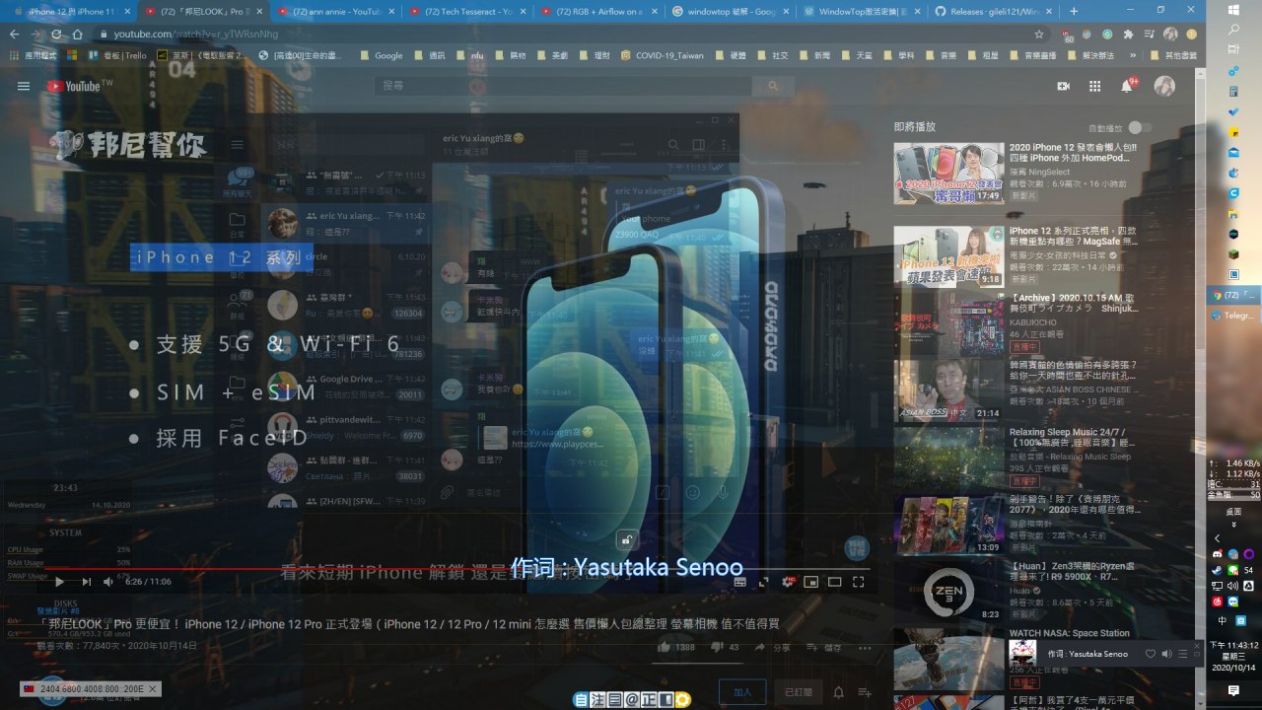1262x710 pixels.
Task: Skip to the next video
Action: (86, 582)
